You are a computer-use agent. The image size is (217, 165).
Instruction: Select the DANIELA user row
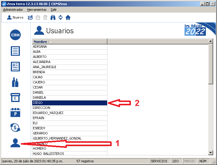coord(70,98)
